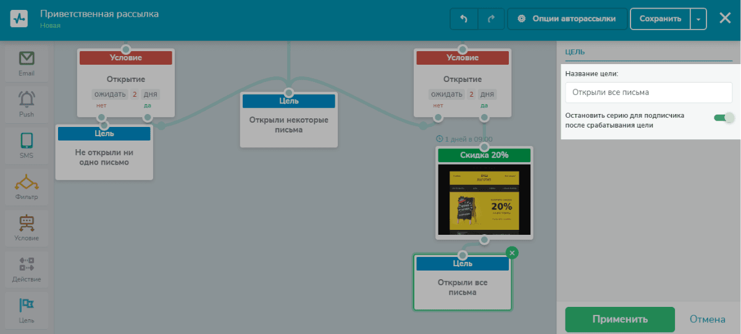This screenshot has height=334, width=741.
Task: Toggle stop series after goal switch
Action: (x=724, y=118)
